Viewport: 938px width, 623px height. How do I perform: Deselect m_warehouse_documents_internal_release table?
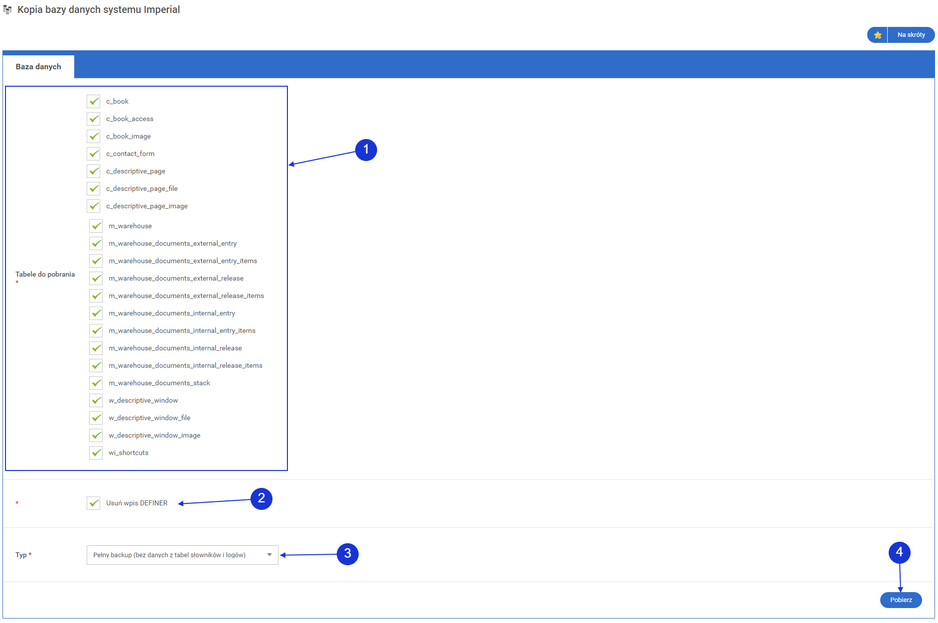tap(96, 348)
